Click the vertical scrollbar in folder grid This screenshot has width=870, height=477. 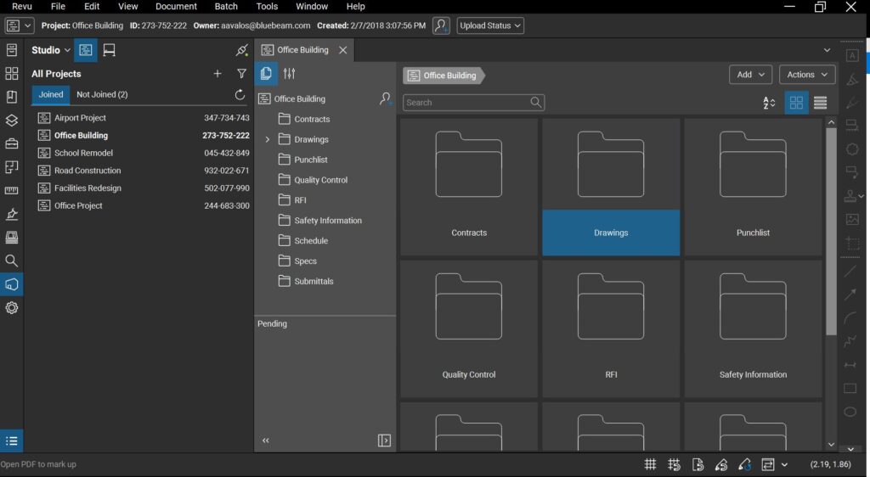pos(831,232)
